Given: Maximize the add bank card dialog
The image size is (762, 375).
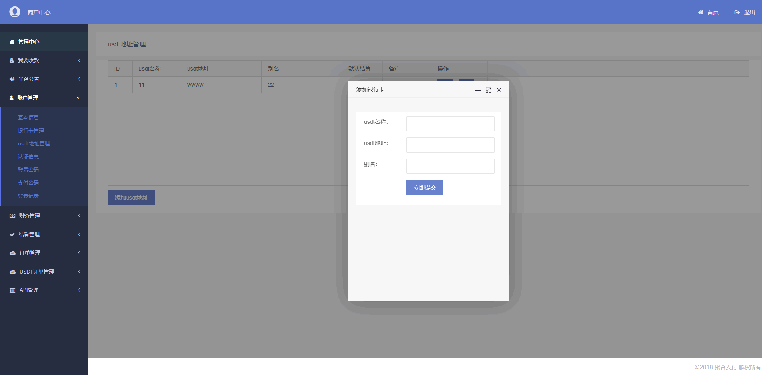Looking at the screenshot, I should pos(488,90).
